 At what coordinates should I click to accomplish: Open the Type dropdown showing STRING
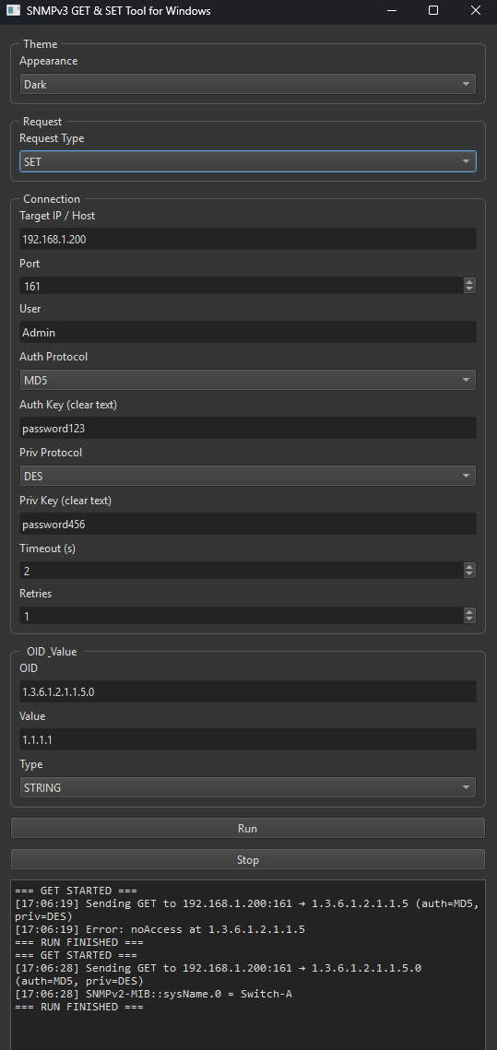click(247, 787)
